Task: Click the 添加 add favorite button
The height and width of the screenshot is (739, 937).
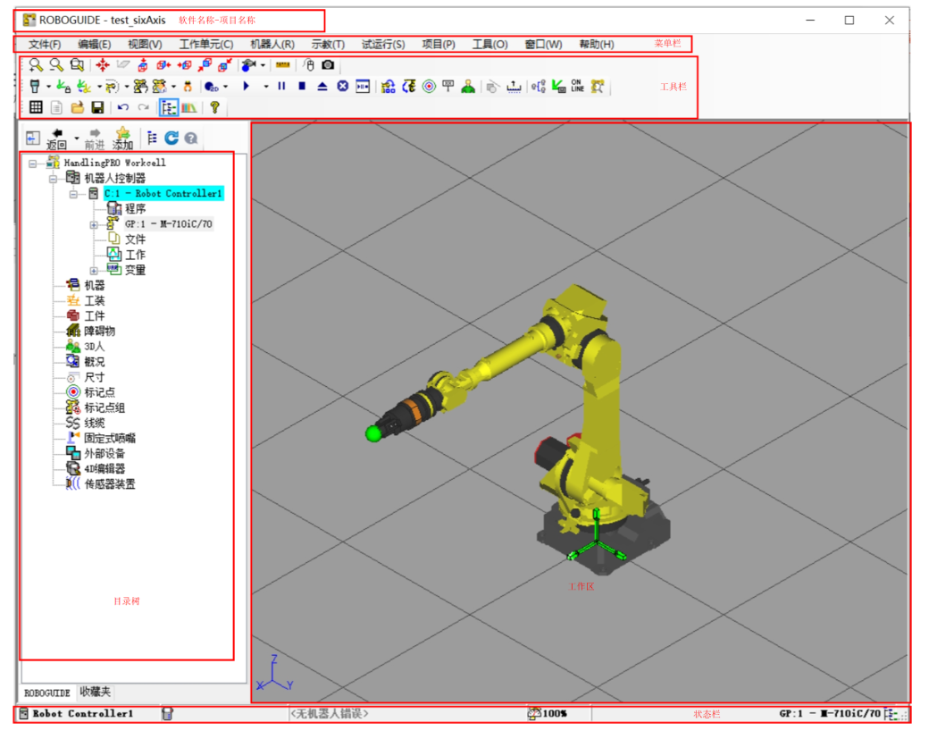Action: 122,139
